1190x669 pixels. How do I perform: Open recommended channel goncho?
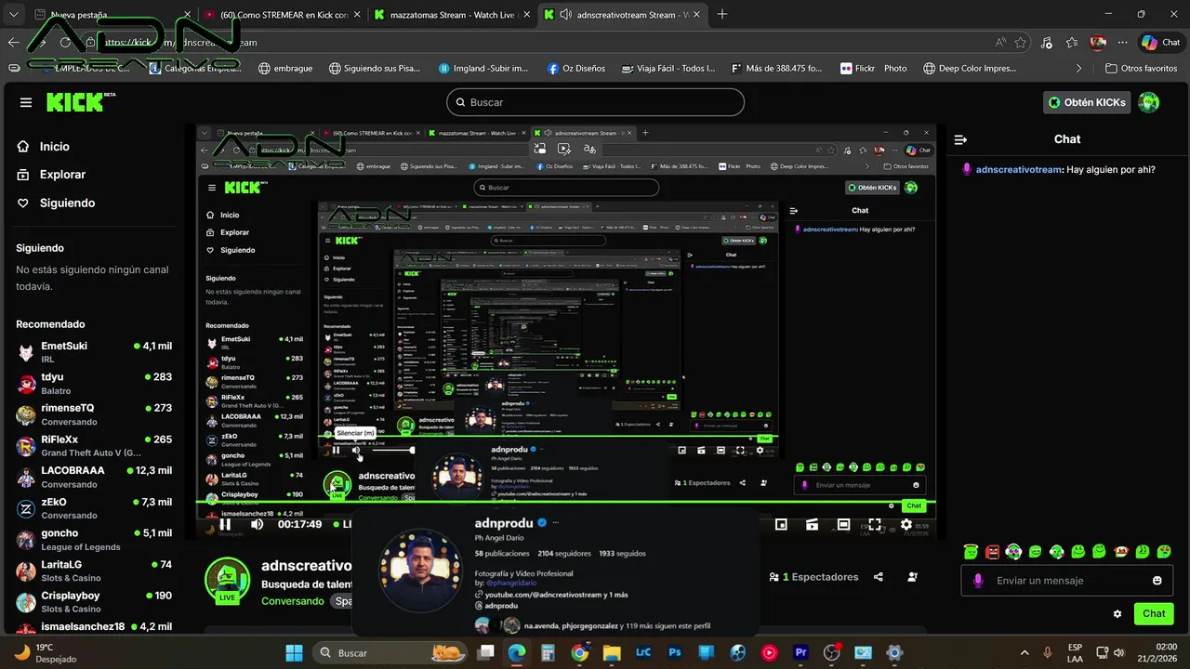click(93, 540)
